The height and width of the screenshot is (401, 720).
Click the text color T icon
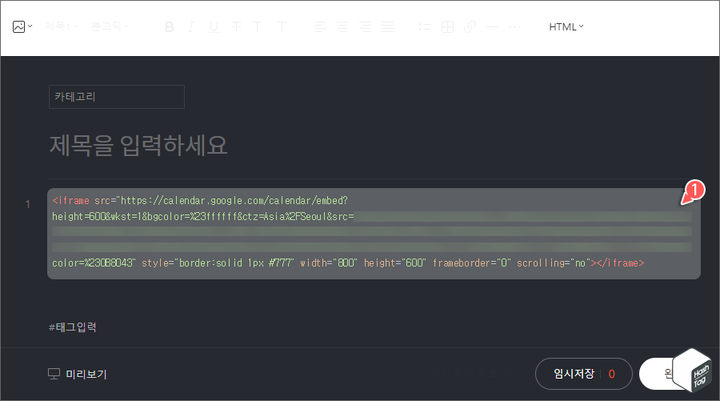[x=258, y=27]
